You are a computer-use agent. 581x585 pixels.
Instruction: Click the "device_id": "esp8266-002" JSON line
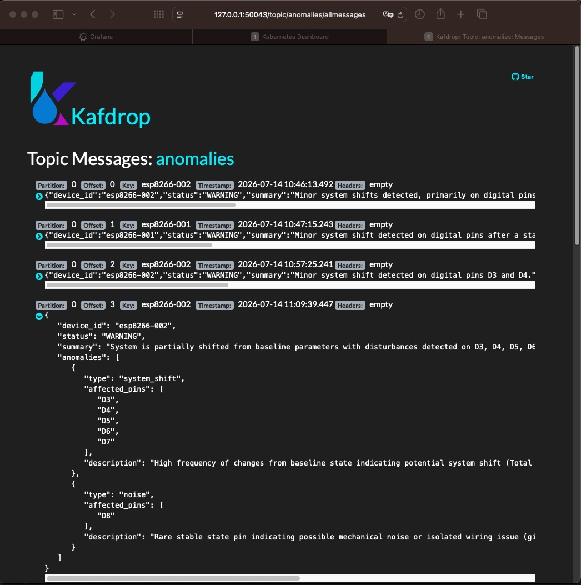click(117, 326)
